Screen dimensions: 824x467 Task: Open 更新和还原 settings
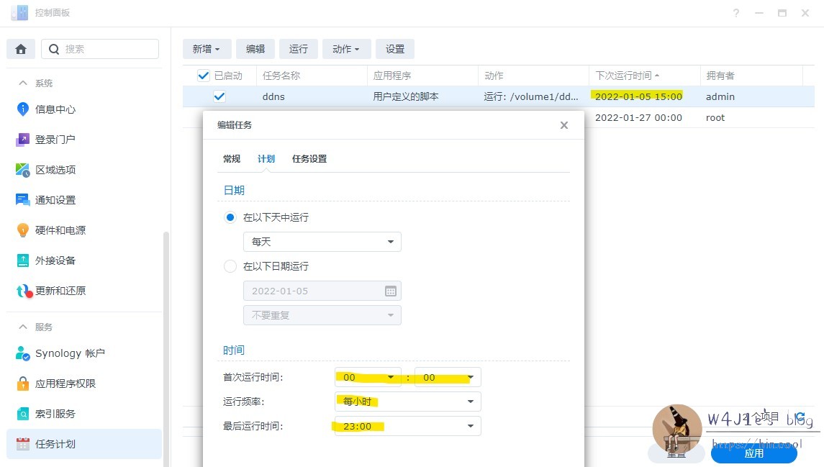click(62, 291)
